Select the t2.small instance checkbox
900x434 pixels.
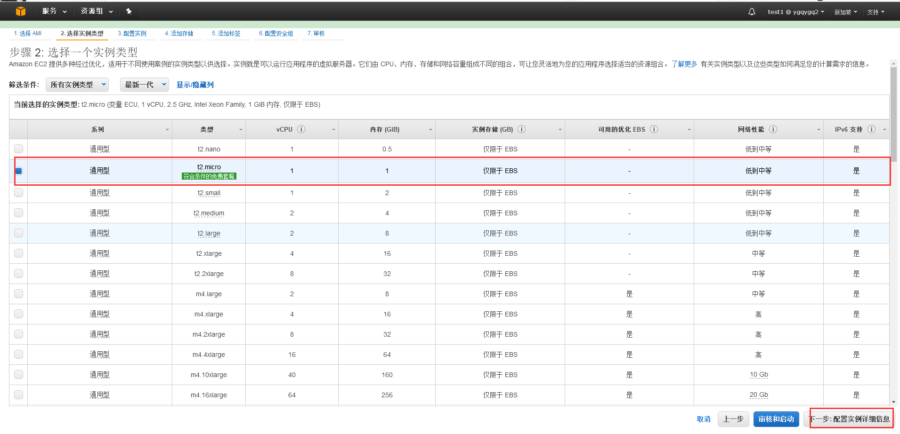19,192
